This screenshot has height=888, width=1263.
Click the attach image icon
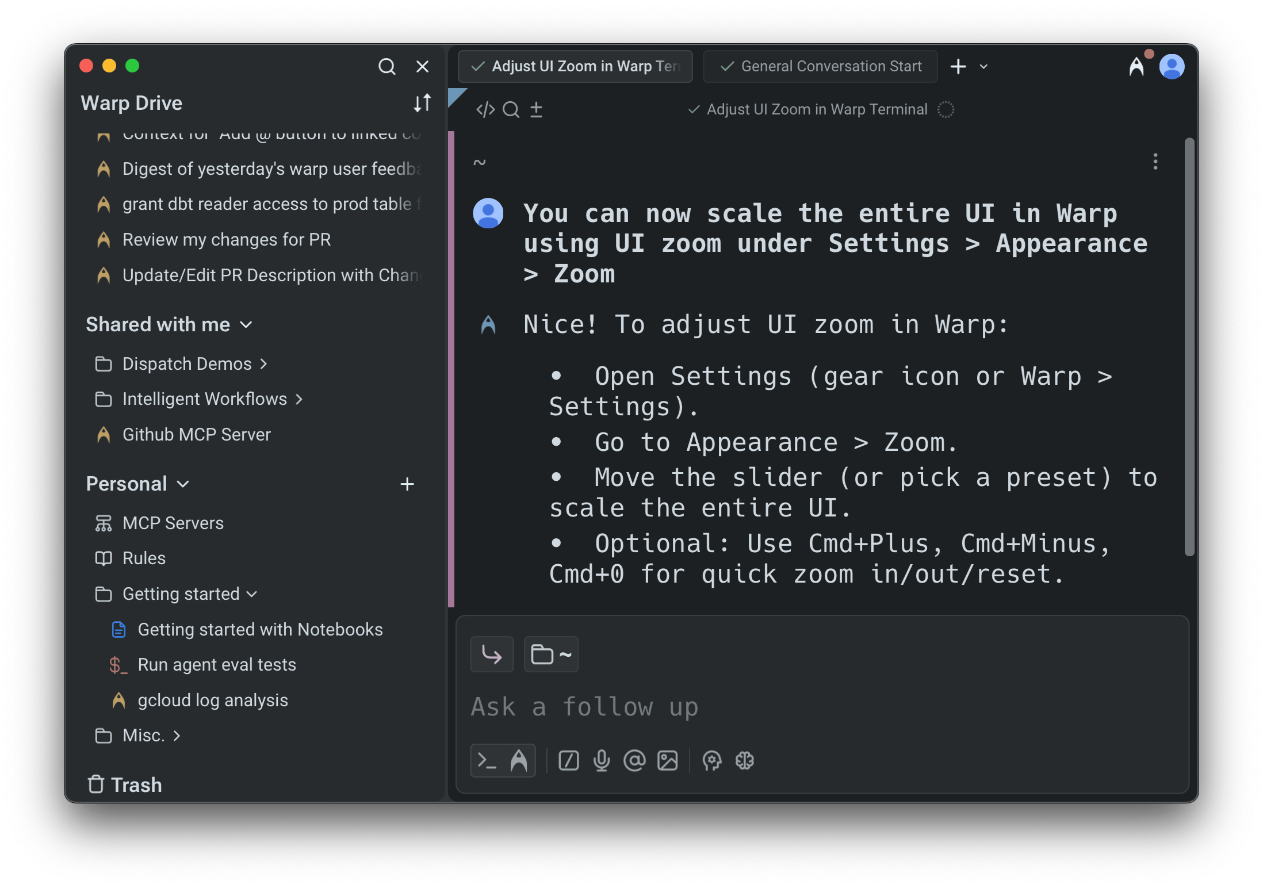(x=667, y=760)
